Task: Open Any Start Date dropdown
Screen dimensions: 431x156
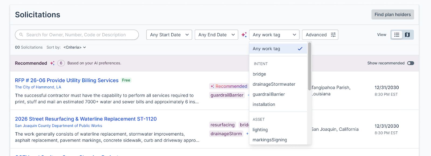Action: [169, 35]
